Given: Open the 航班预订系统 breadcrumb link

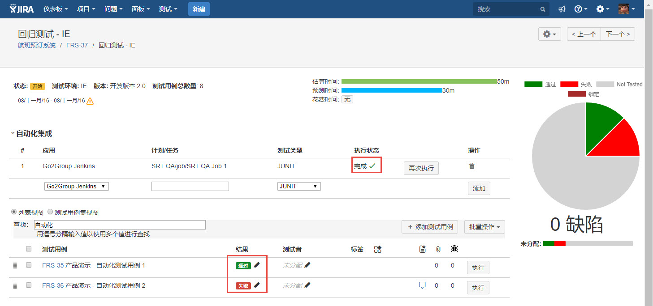Looking at the screenshot, I should tap(37, 45).
